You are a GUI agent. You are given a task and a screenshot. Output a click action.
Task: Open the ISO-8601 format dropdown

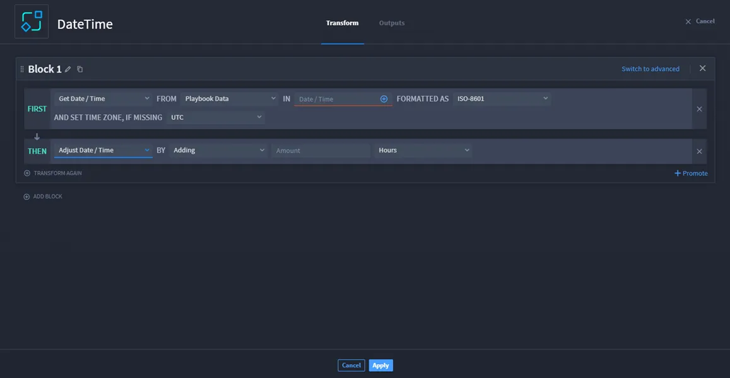coord(502,98)
